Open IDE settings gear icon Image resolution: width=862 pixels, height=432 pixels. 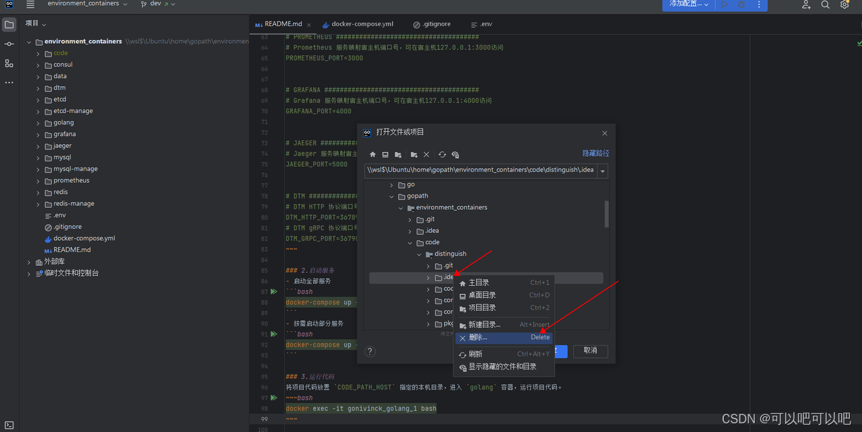(844, 5)
